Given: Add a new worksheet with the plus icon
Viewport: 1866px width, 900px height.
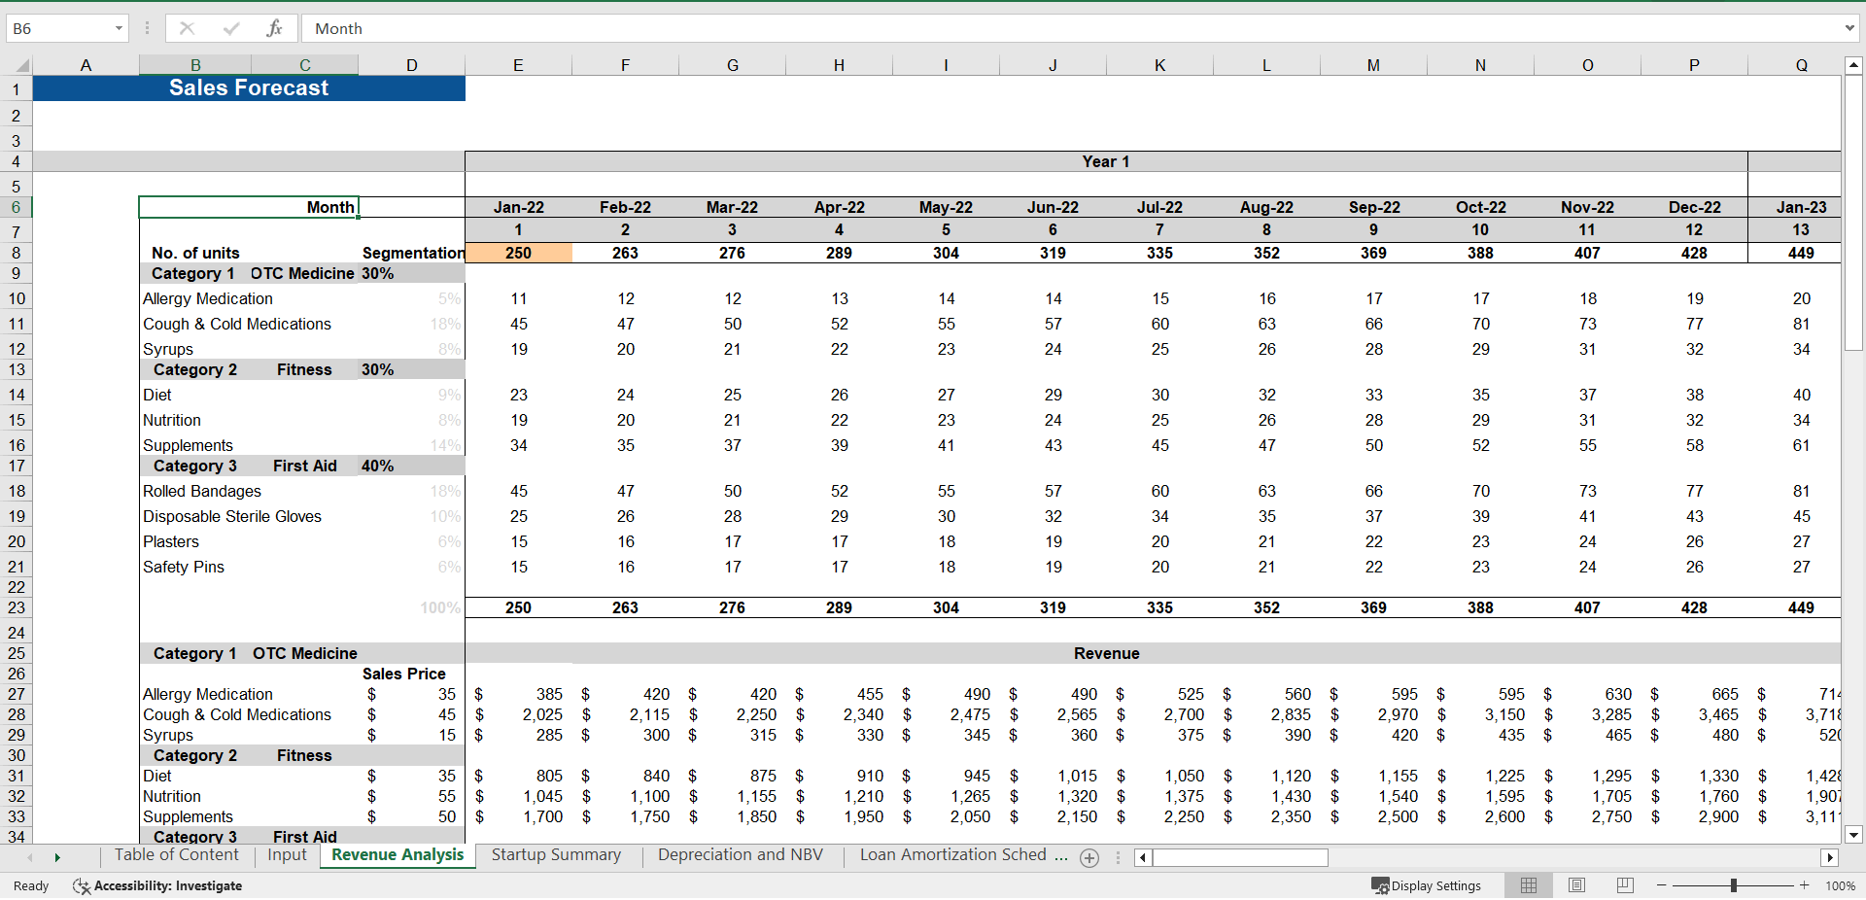Looking at the screenshot, I should (x=1089, y=858).
